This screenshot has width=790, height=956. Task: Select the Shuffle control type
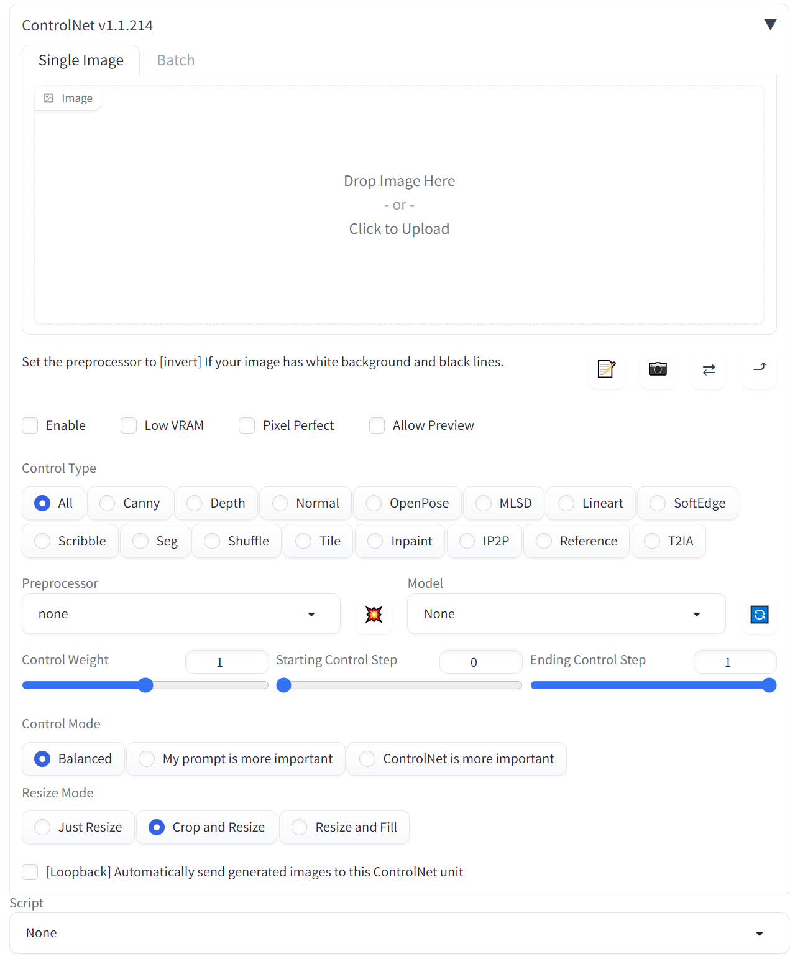point(237,541)
